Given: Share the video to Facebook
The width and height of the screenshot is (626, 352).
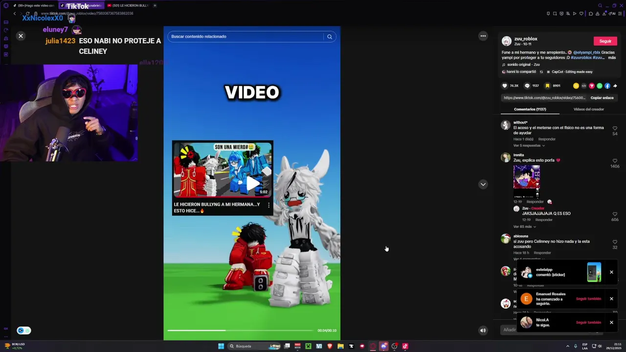Looking at the screenshot, I should (607, 86).
